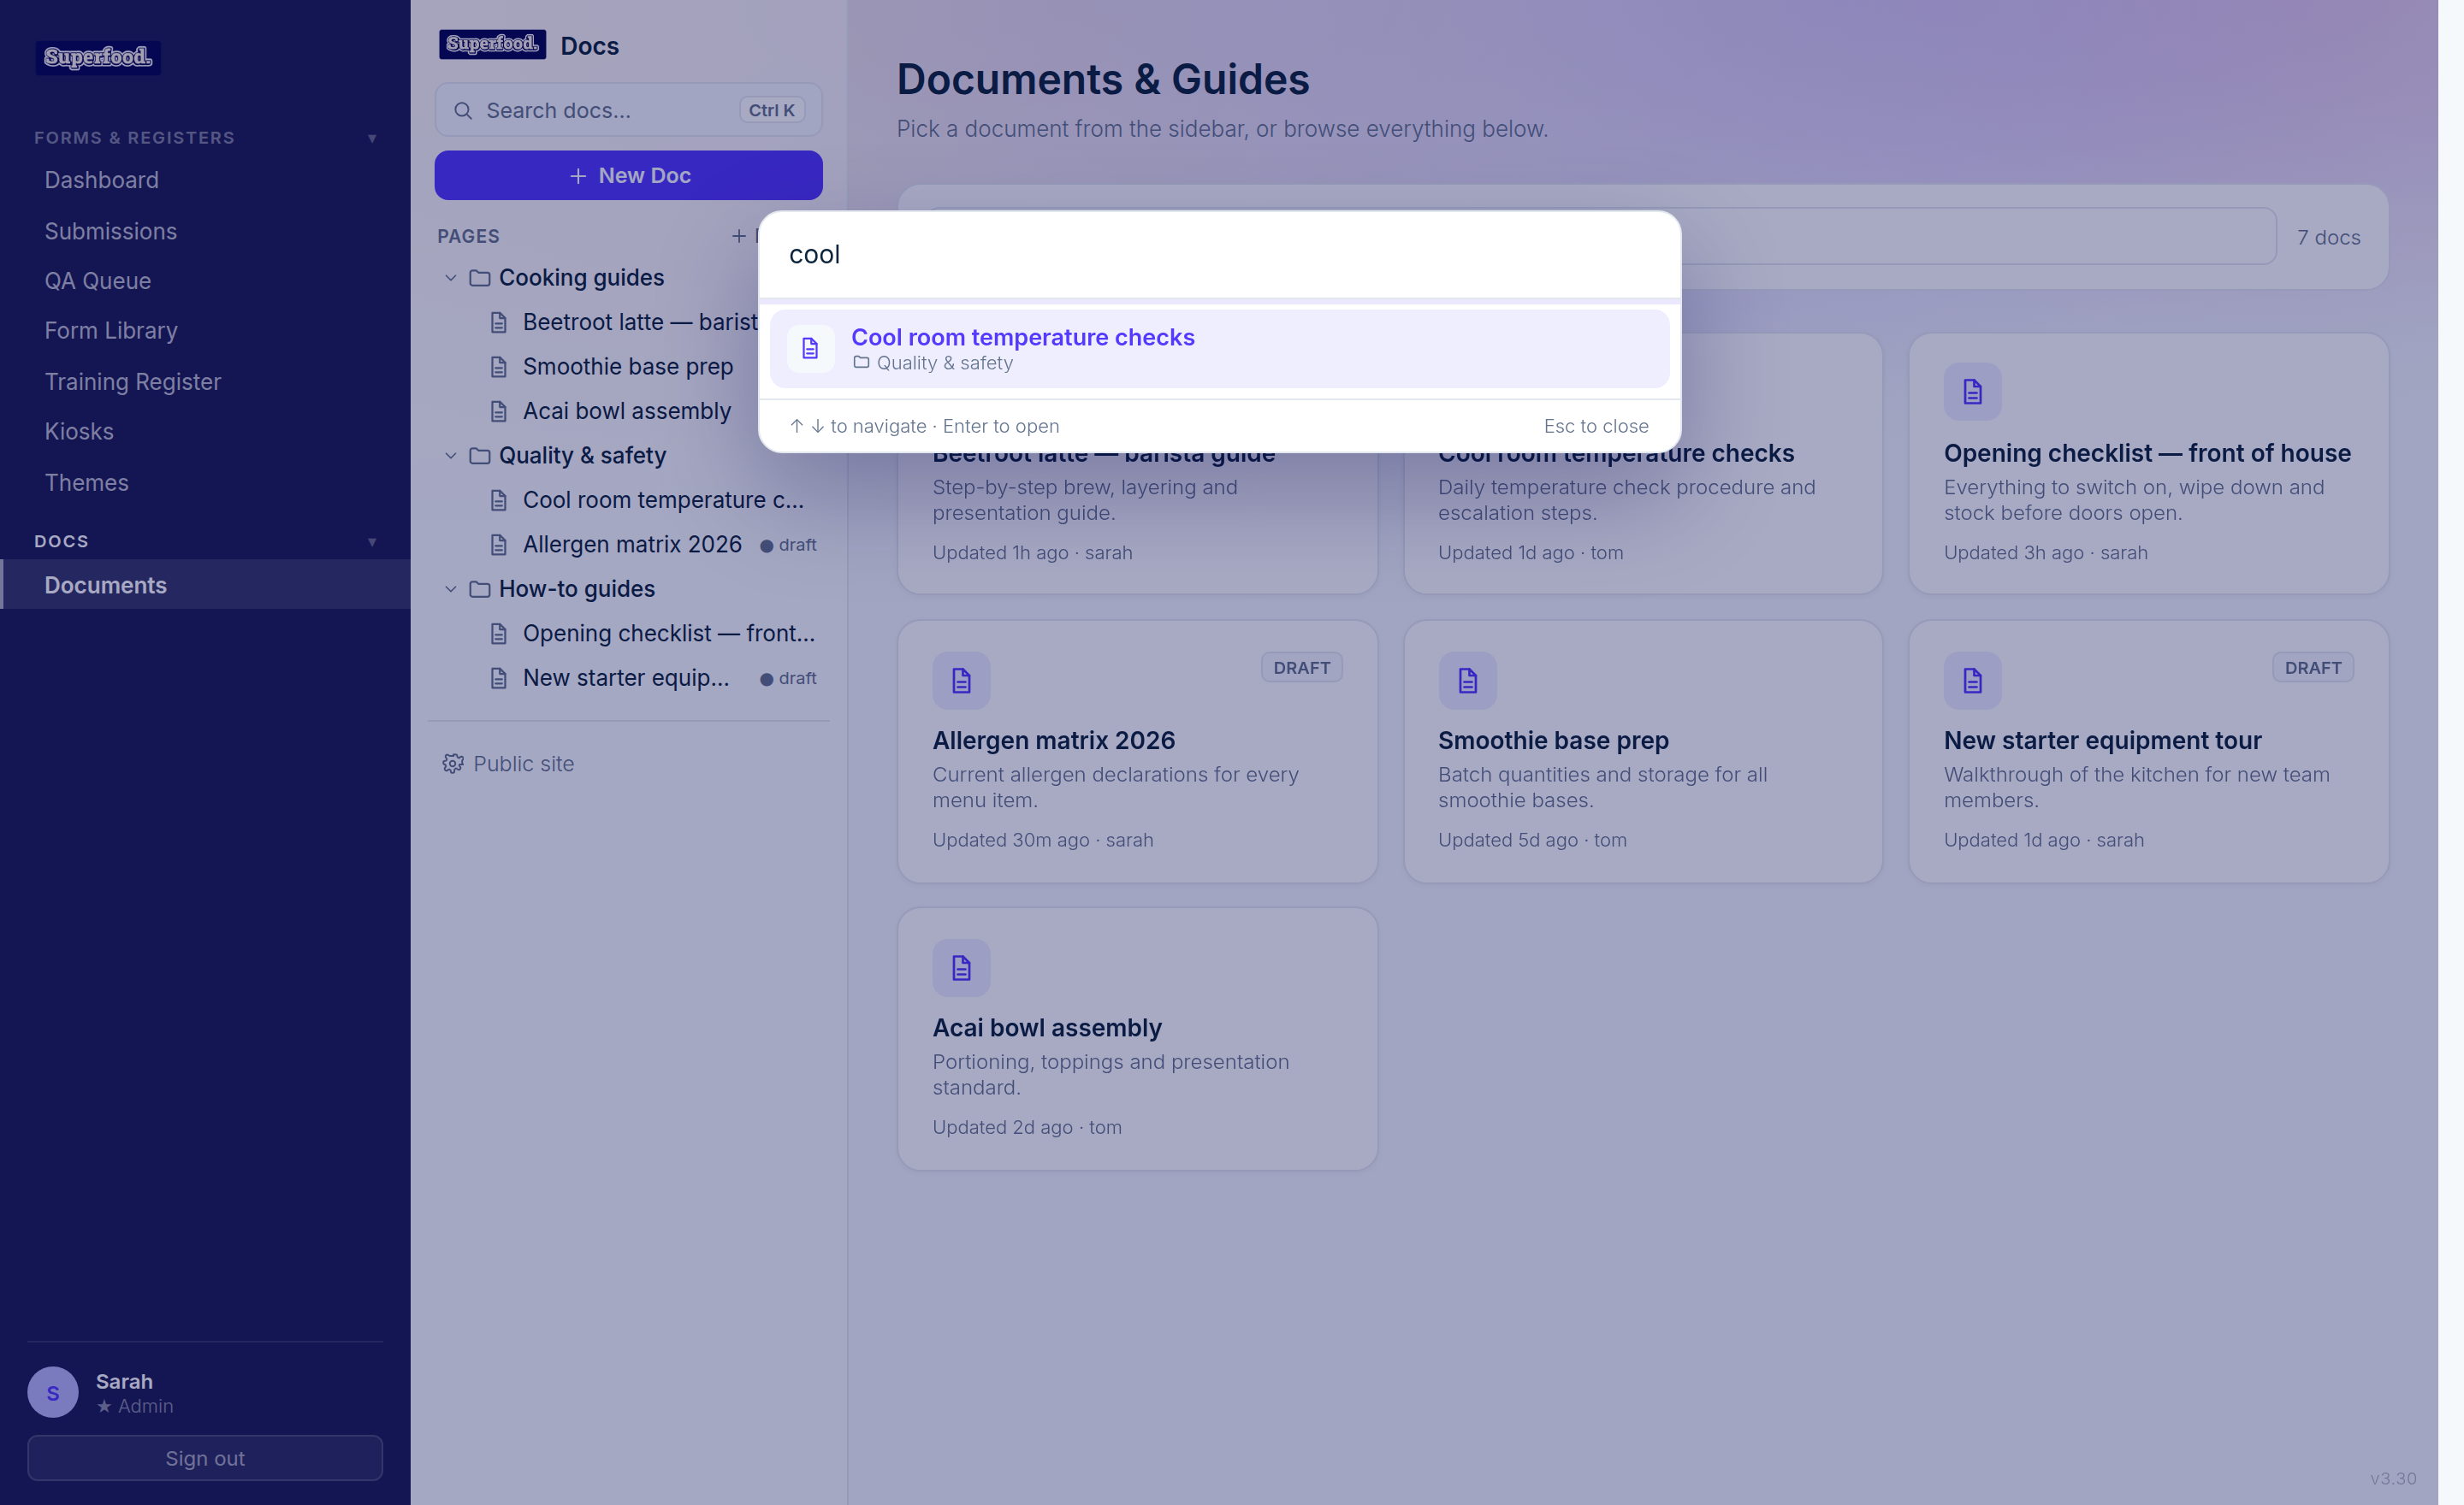Open Dashboard in the sidebar
The image size is (2464, 1505).
pos(205,180)
